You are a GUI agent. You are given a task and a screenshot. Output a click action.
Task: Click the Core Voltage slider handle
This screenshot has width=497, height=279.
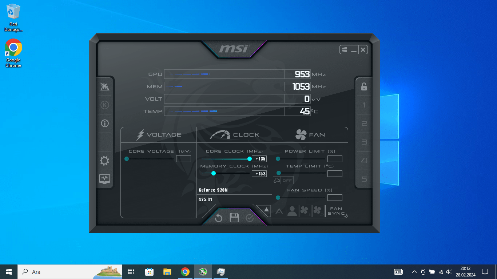pos(127,159)
